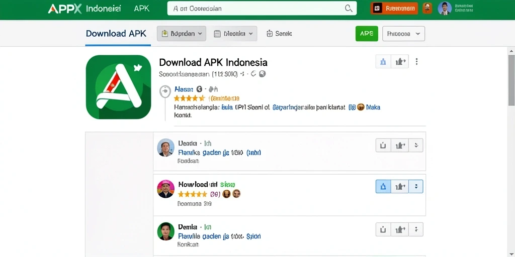Click the small brown avatar in header

pyautogui.click(x=427, y=8)
